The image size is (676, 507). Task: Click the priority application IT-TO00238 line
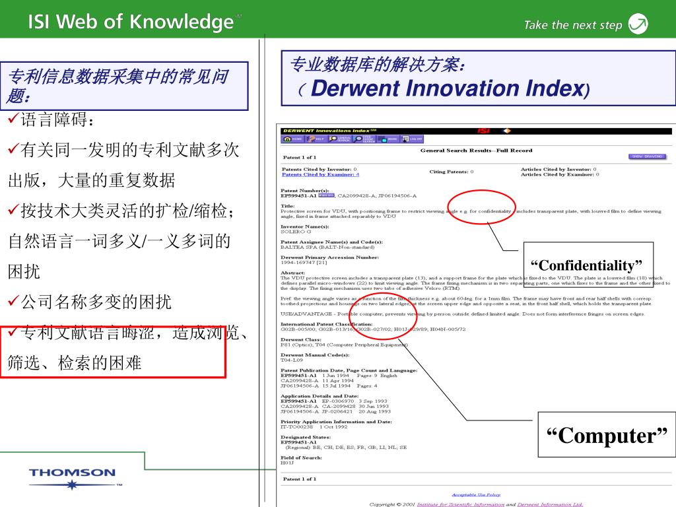pos(314,427)
